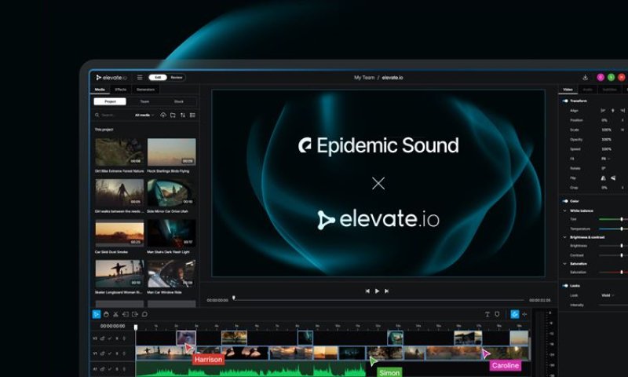Open the Video properties tab

pyautogui.click(x=568, y=90)
